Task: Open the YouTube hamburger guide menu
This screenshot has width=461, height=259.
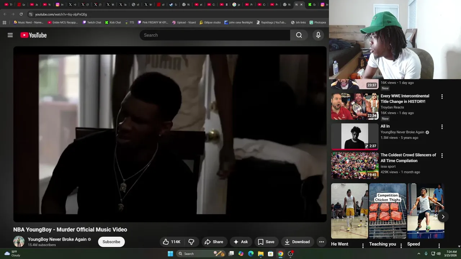Action: click(10, 35)
